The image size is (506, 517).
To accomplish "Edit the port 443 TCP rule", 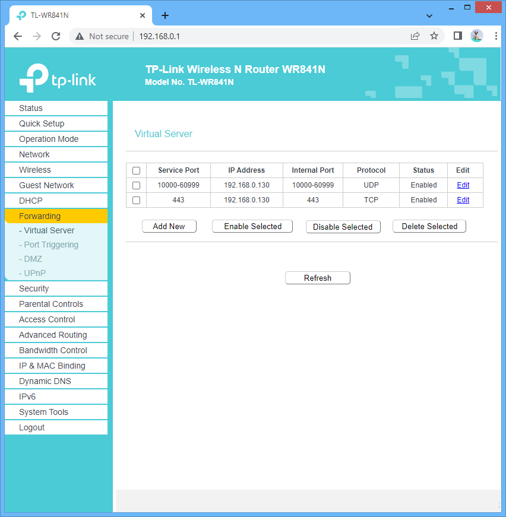I will coord(463,200).
